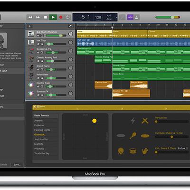The image size is (190, 190).
Task: Open the LCD display mode dropdown arrow
Action: 116,17
